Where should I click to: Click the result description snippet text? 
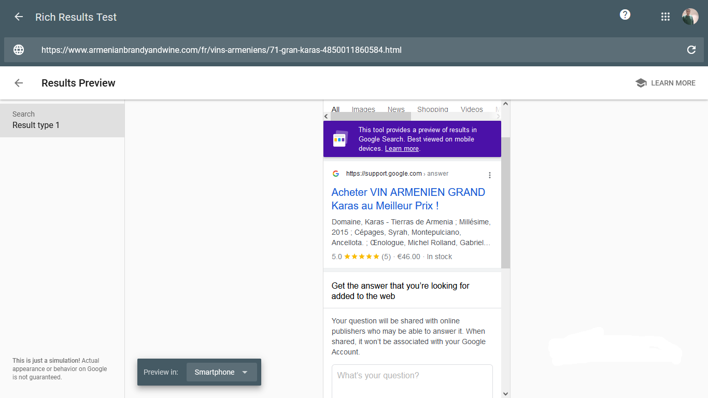pyautogui.click(x=411, y=232)
